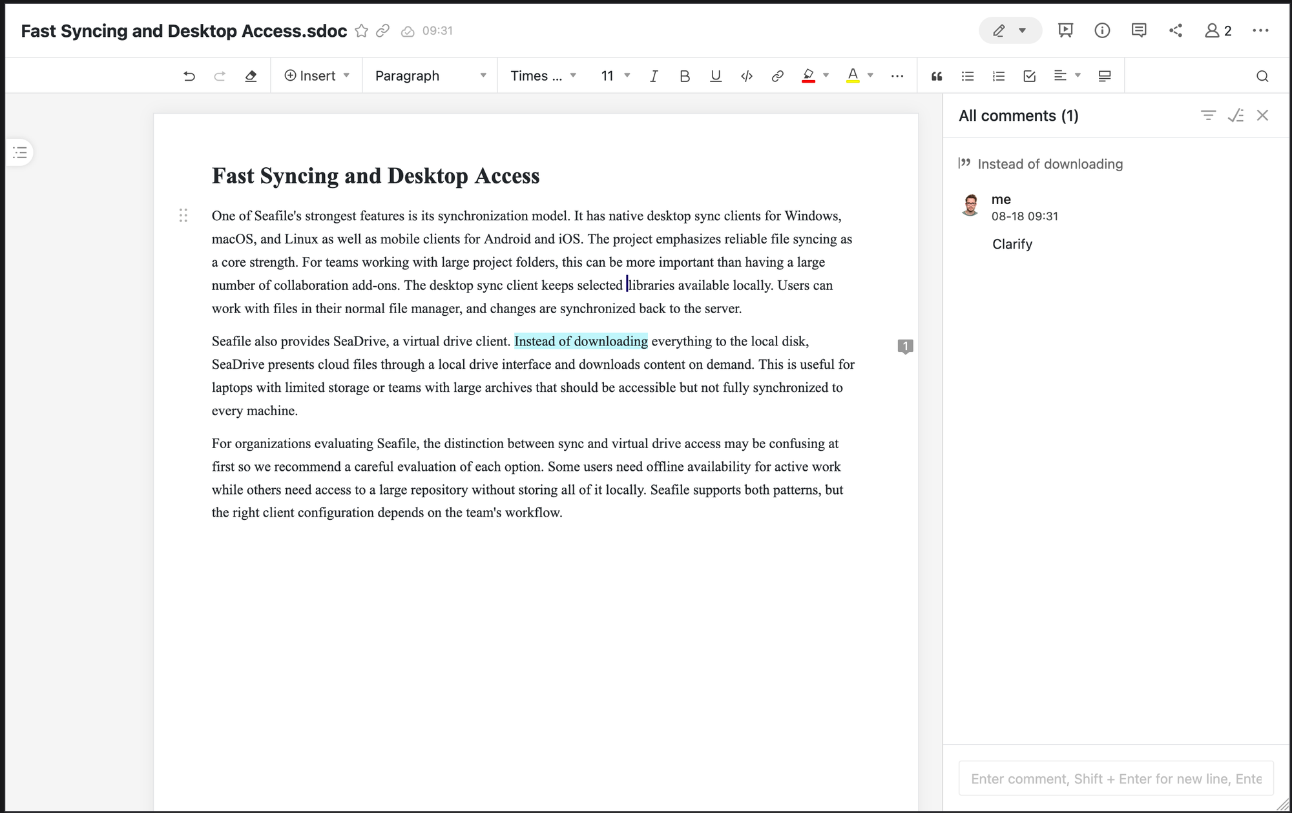Screen dimensions: 1292x813
Task: Open the search icon in toolbar
Action: click(x=1262, y=76)
